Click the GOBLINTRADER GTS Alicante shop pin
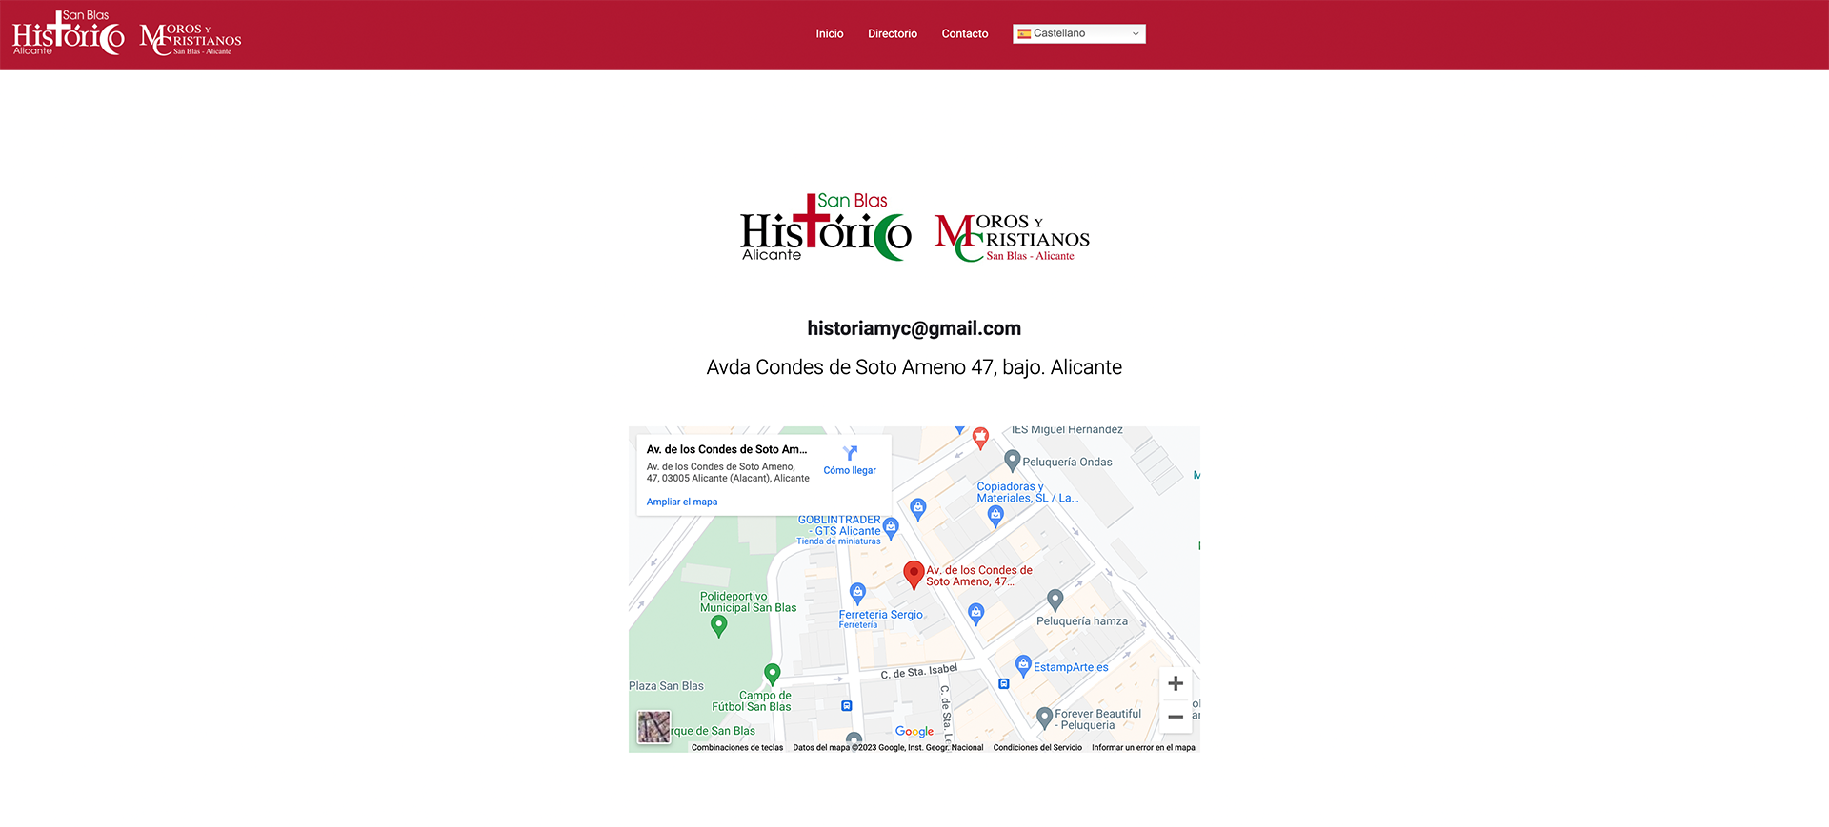The image size is (1829, 827). (891, 527)
